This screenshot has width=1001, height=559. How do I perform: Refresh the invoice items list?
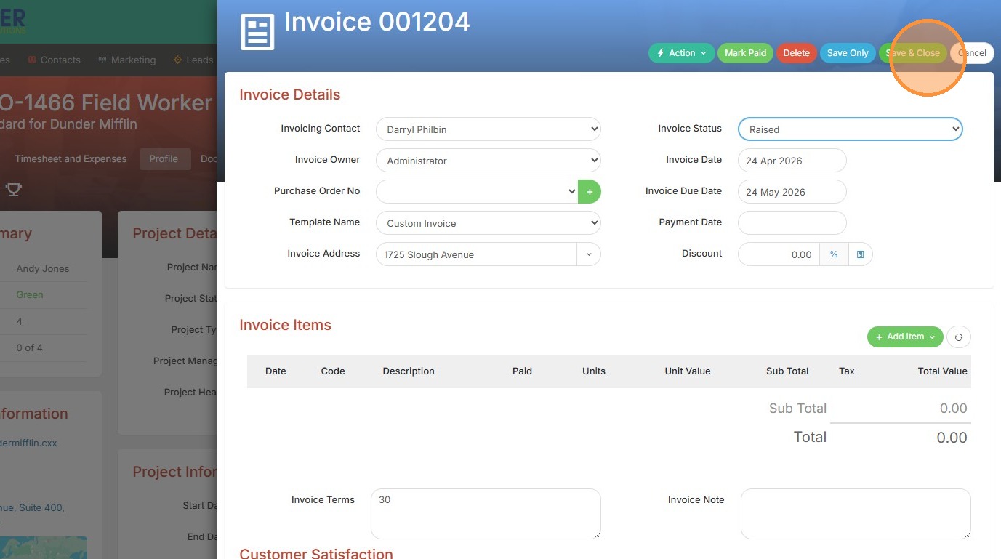click(x=959, y=337)
